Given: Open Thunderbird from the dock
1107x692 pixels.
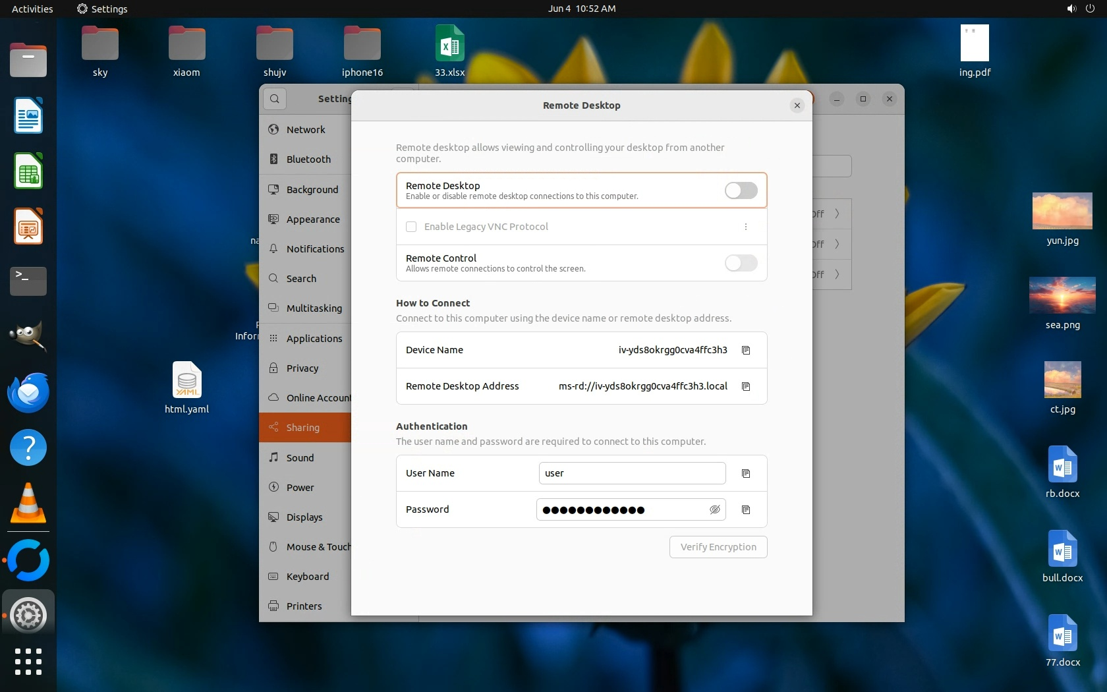Looking at the screenshot, I should [28, 393].
